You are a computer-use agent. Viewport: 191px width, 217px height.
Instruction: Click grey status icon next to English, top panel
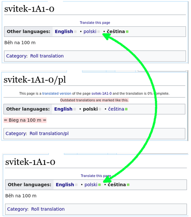75,31
